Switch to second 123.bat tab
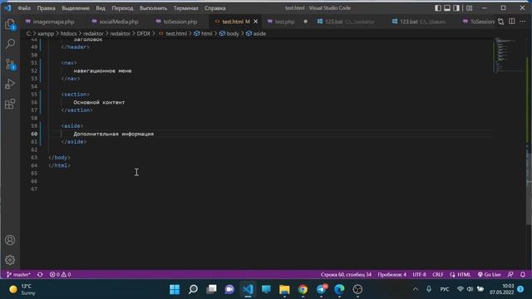The image size is (532, 299). click(419, 22)
